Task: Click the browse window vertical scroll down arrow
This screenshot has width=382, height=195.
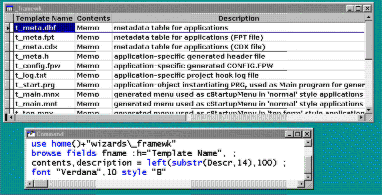Action: 369,110
